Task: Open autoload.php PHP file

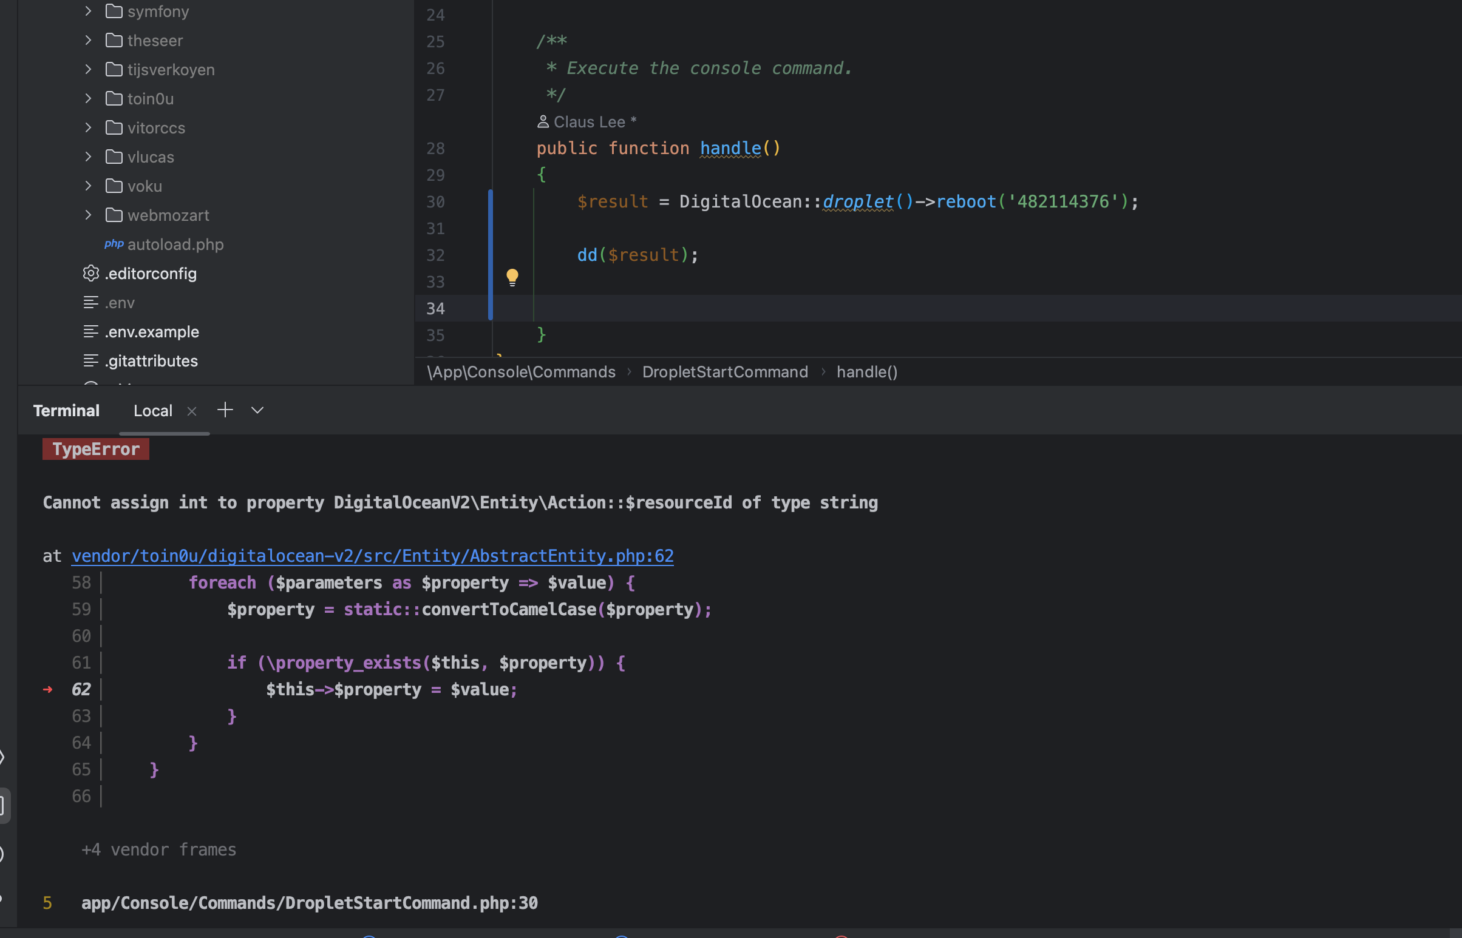Action: (175, 245)
